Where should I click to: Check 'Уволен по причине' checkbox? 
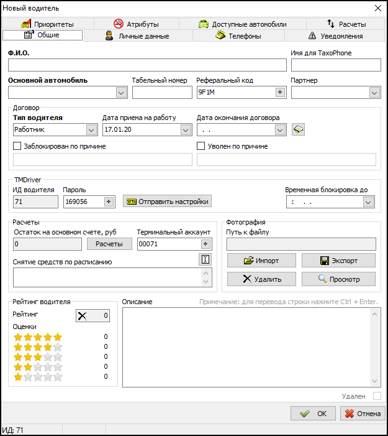[201, 146]
